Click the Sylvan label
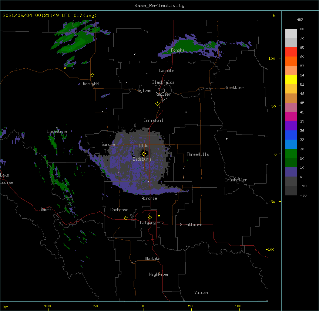This screenshot has height=311, width=319. 144,90
